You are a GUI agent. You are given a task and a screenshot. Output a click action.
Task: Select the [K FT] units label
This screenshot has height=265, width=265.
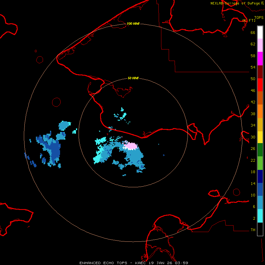(x=249, y=20)
